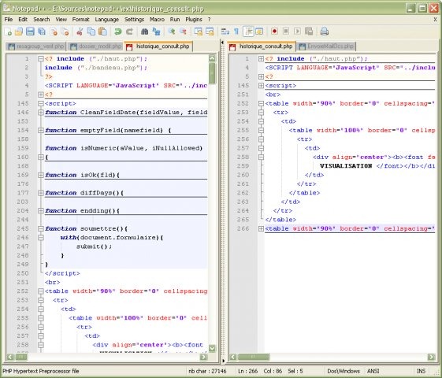This screenshot has height=378, width=442.
Task: Expand folded table at line 266 right pane
Action: click(261, 228)
